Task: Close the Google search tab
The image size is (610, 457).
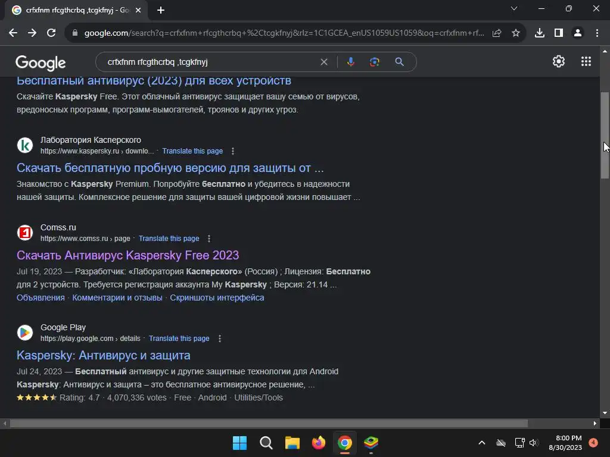Action: (x=138, y=10)
